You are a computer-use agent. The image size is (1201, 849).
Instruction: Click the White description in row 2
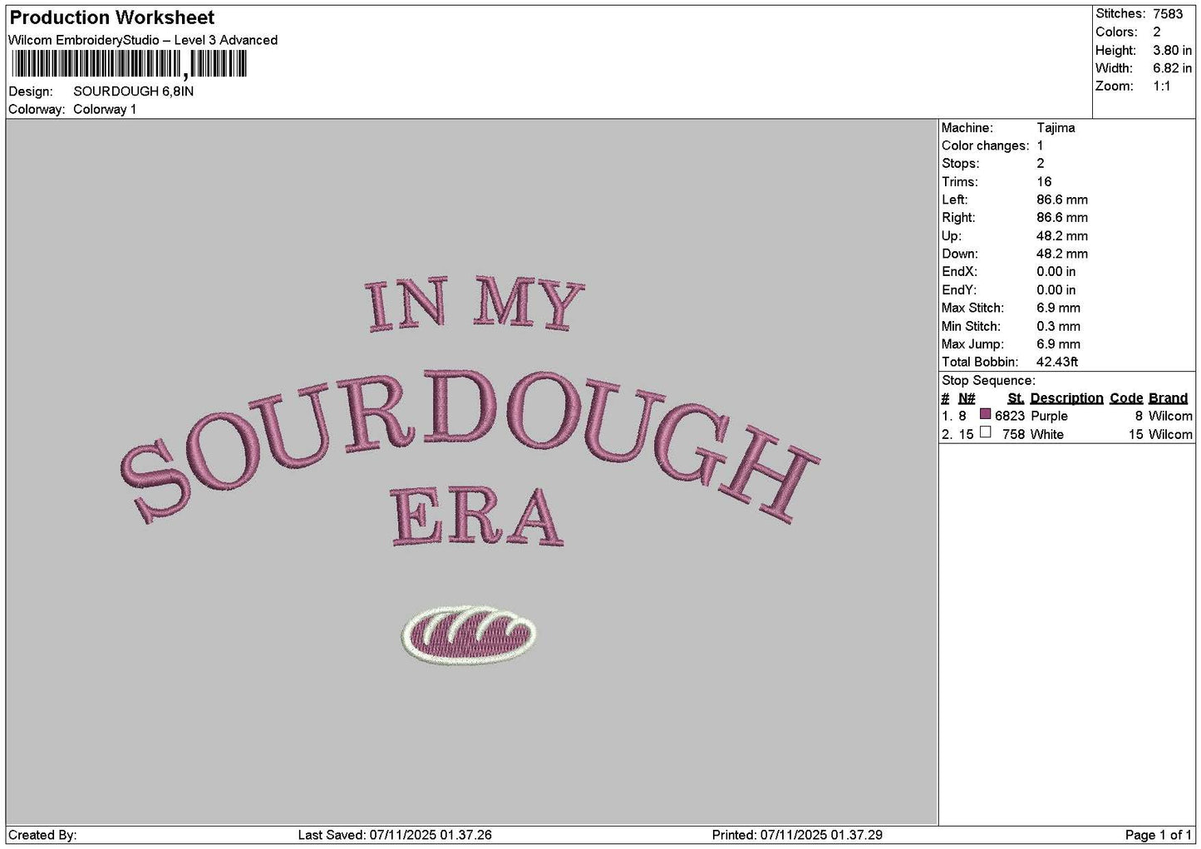1046,435
